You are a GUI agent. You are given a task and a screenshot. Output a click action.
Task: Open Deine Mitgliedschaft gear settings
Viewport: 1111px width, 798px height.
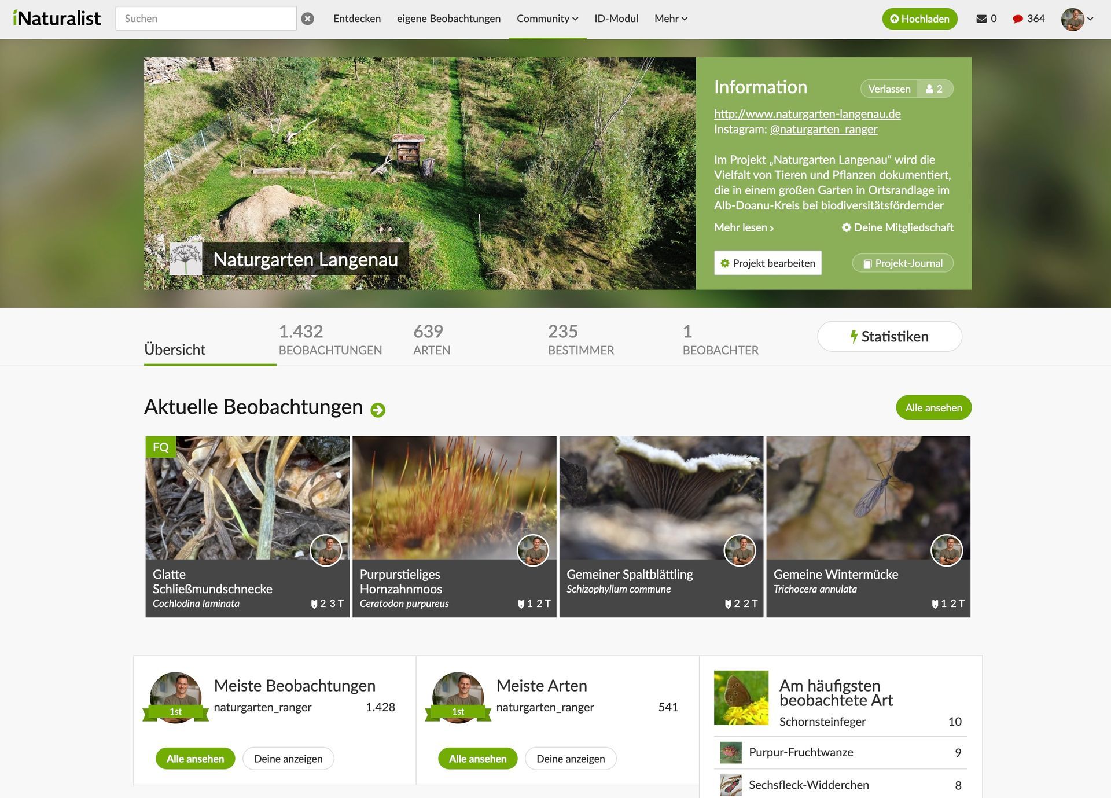click(897, 227)
